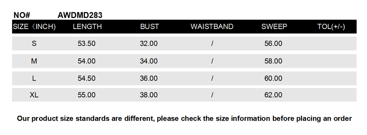Image resolution: width=367 pixels, height=135 pixels.
Task: Click the 55.00 length for XL
Action: 87,95
